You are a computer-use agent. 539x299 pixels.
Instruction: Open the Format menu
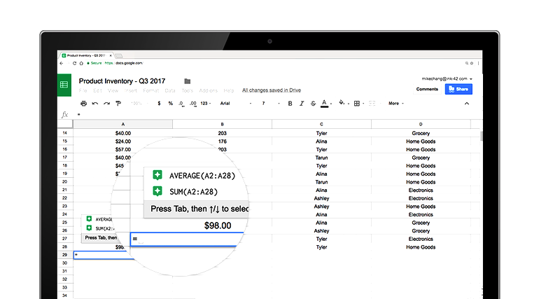click(x=151, y=90)
